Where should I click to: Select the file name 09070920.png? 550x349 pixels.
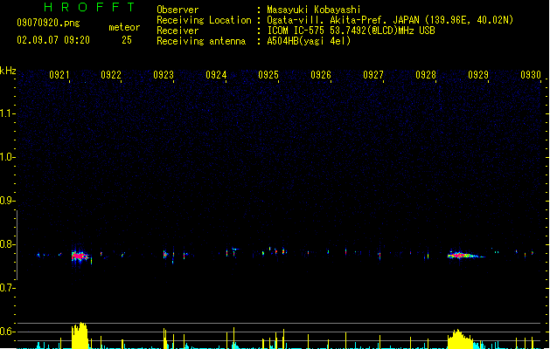[x=48, y=23]
